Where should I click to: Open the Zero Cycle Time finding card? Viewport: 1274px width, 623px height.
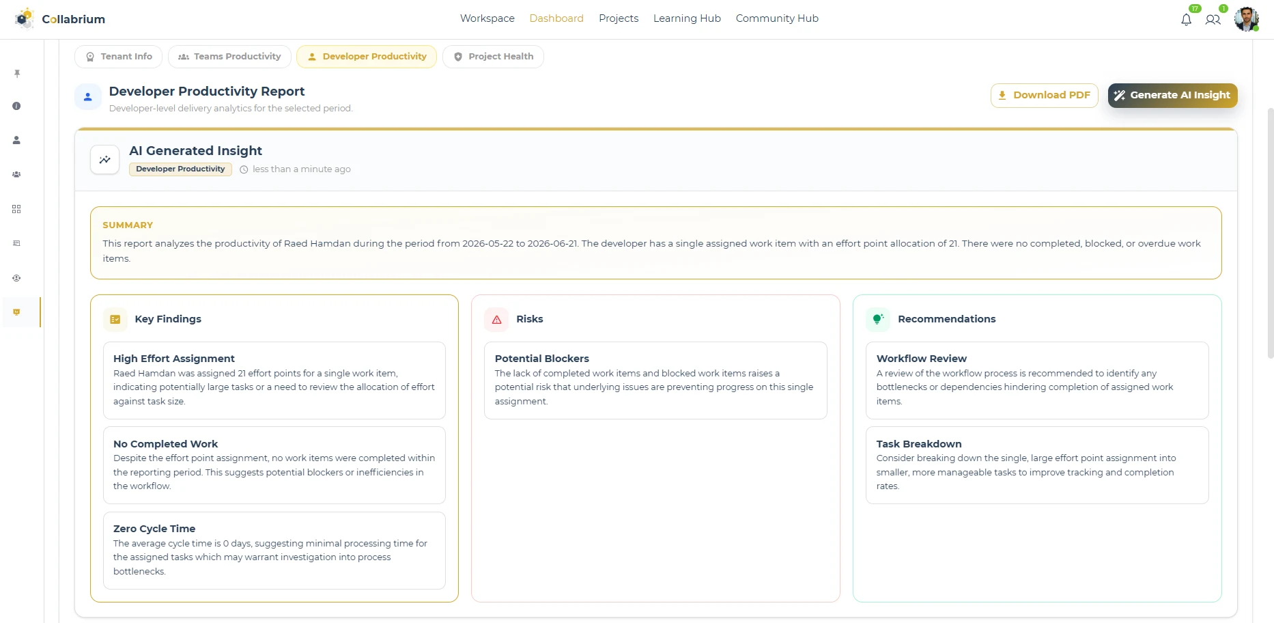click(274, 551)
